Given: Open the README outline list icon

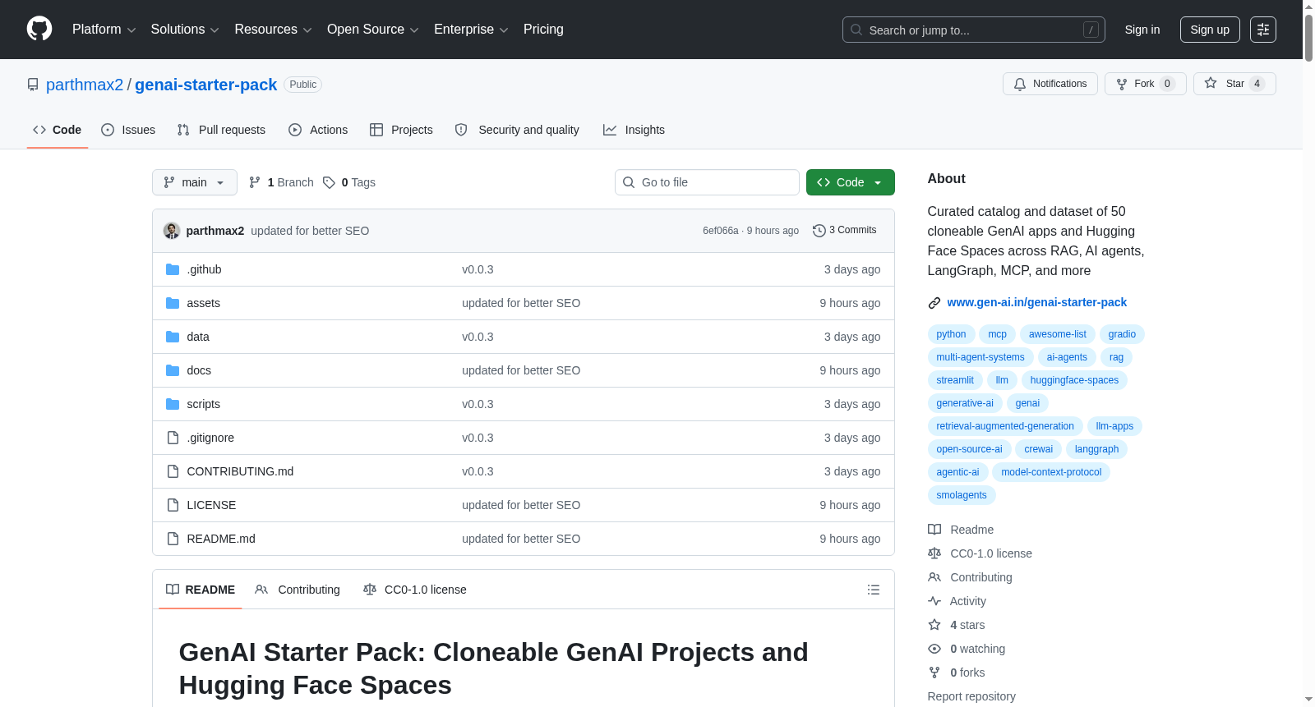Looking at the screenshot, I should pyautogui.click(x=874, y=590).
